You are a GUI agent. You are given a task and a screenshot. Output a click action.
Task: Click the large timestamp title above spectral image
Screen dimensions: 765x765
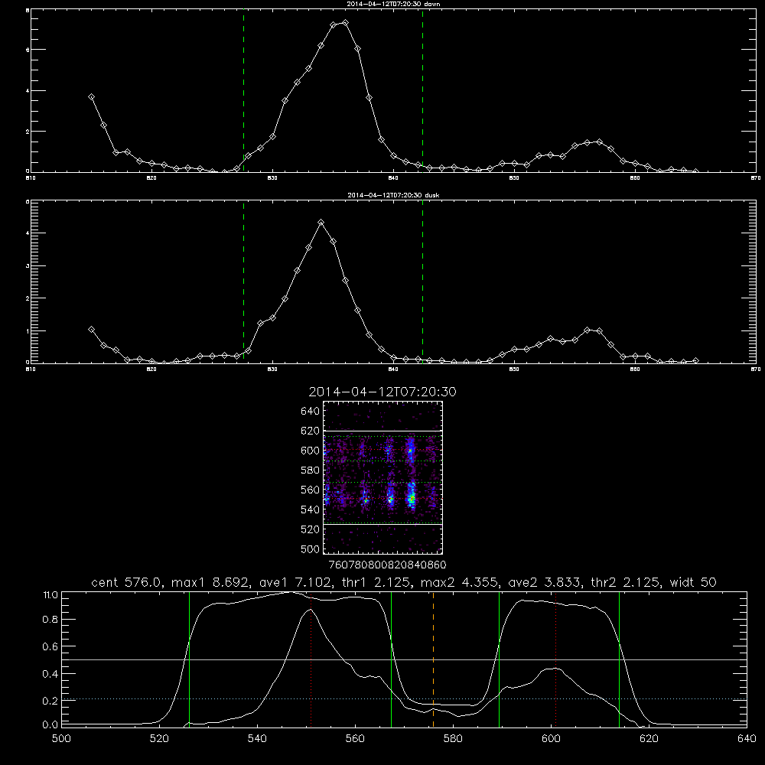(382, 392)
